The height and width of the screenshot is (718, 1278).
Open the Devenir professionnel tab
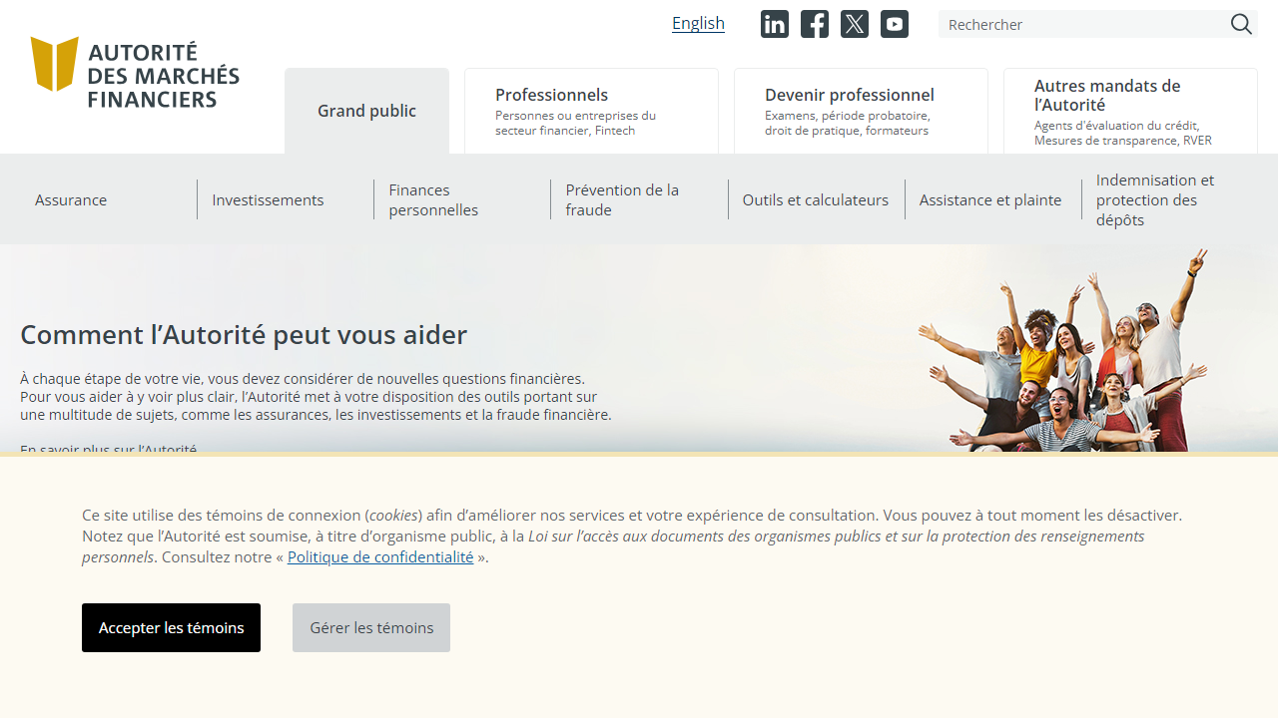pos(861,111)
